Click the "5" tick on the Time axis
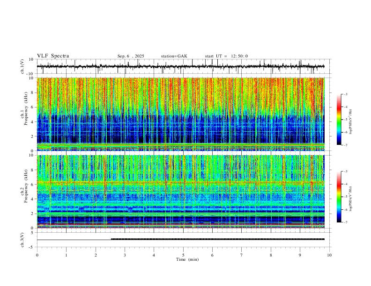The height and width of the screenshot is (286, 371). coord(183,255)
